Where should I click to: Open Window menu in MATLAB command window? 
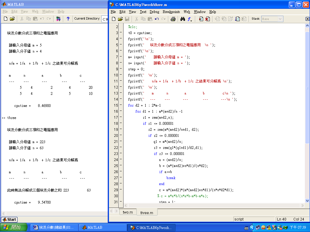point(48,11)
